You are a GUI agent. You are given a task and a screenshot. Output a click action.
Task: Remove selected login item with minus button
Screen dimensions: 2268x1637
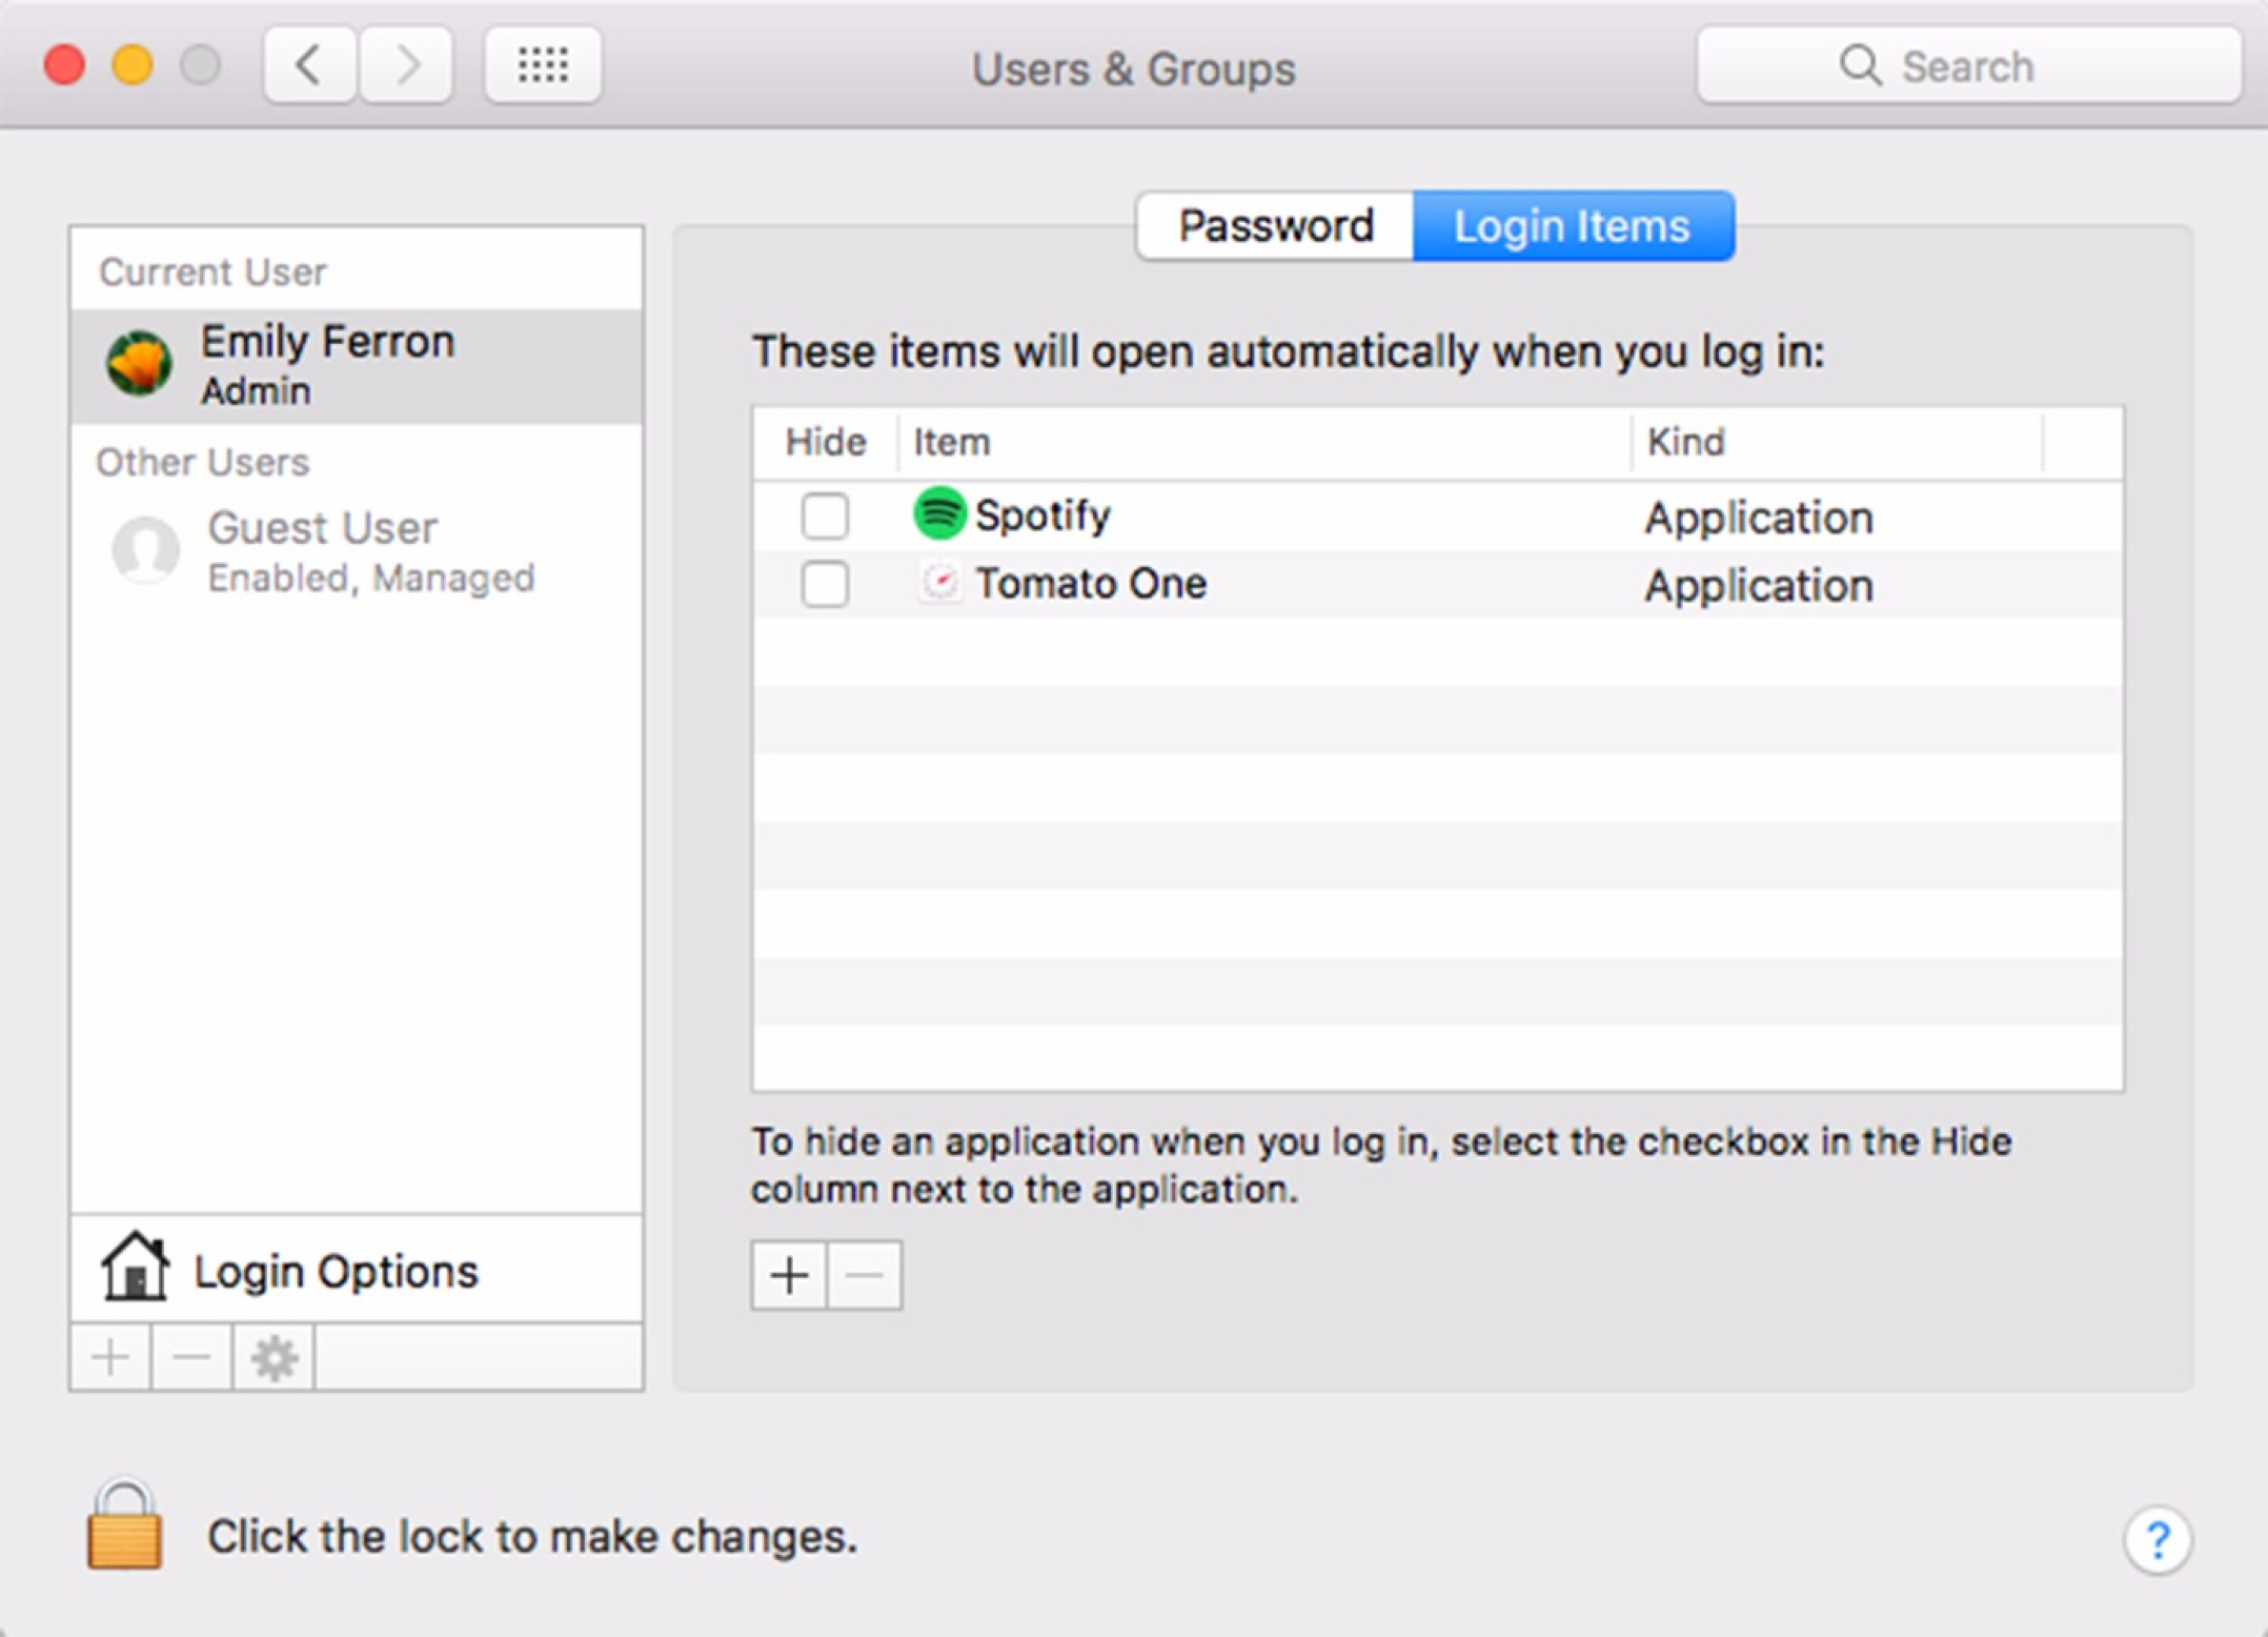point(864,1274)
